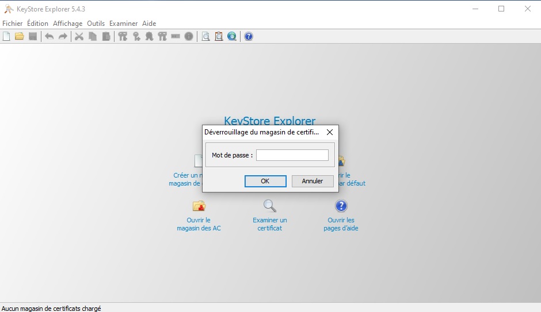Click the KeyStore Explorer app icon in the title bar

9,9
